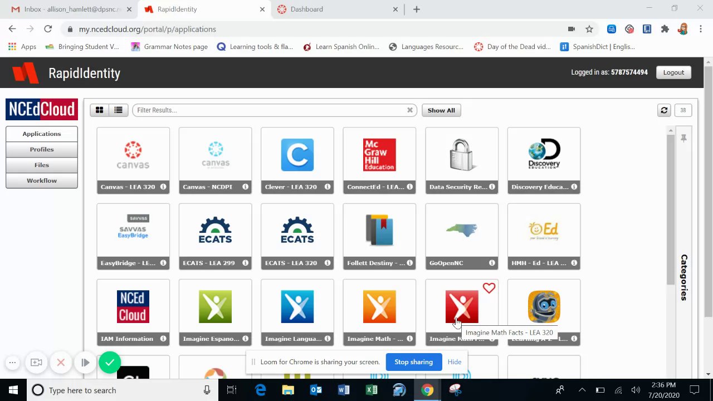Screen dimensions: 713x401
Task: Favorite Imagine Math Facts with heart icon
Action: coord(489,288)
